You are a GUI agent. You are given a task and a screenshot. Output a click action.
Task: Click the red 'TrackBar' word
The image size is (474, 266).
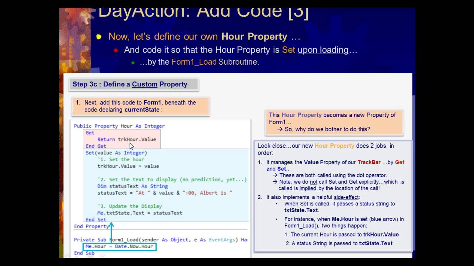(369, 162)
